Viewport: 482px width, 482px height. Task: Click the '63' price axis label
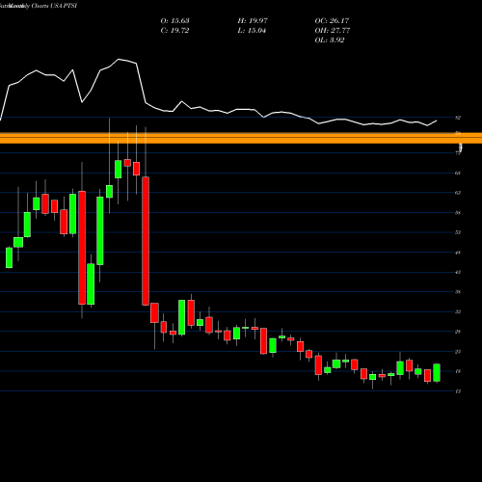click(458, 193)
